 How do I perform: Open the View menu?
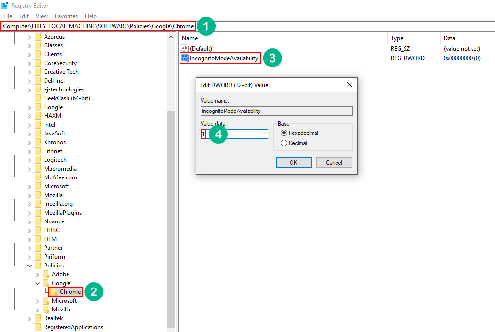(x=42, y=16)
